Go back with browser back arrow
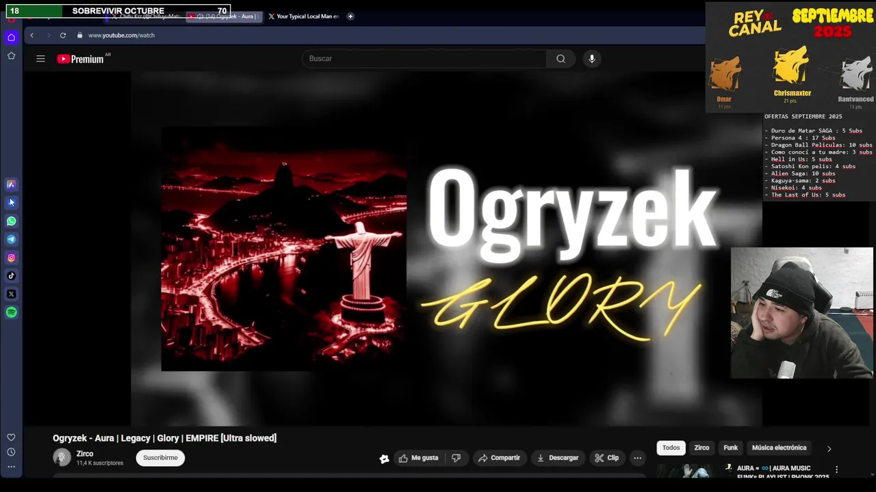 pyautogui.click(x=31, y=36)
